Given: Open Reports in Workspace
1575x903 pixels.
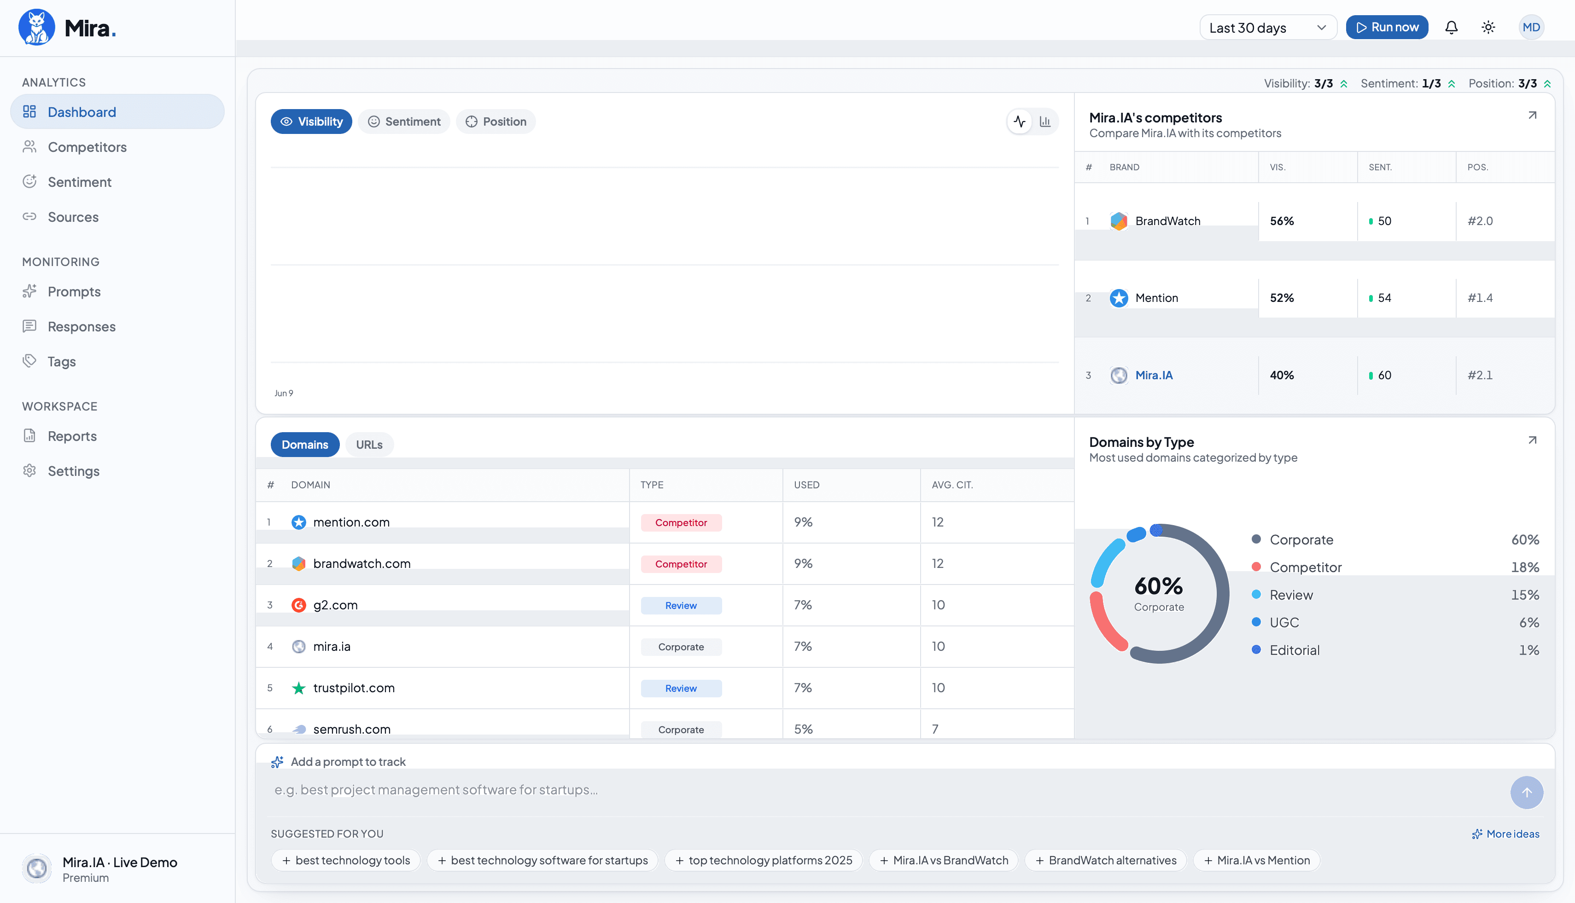Looking at the screenshot, I should click(x=117, y=436).
